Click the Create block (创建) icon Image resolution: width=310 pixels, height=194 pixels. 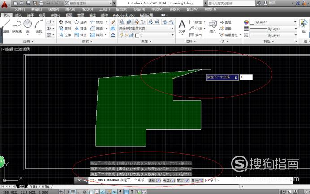click(x=225, y=22)
